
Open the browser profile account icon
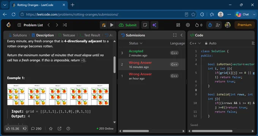tap(220, 14)
